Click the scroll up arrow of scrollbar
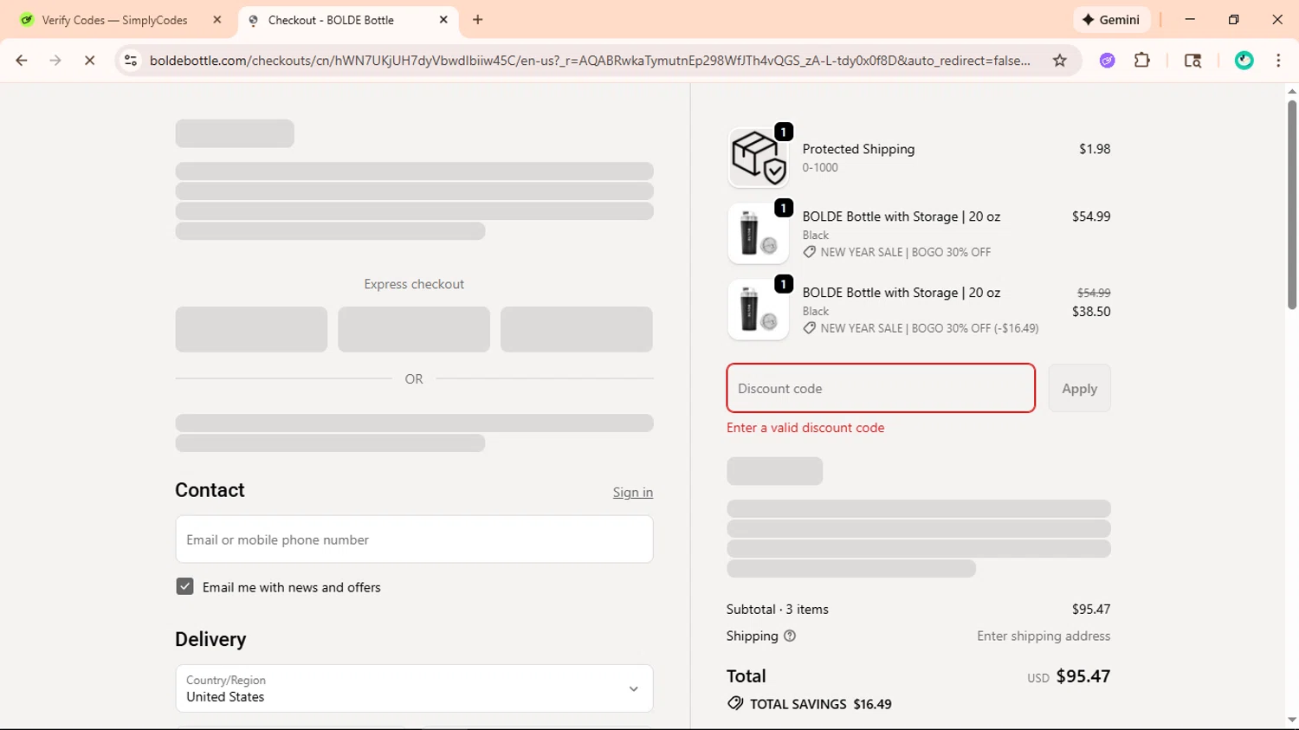This screenshot has width=1299, height=730. pyautogui.click(x=1292, y=90)
